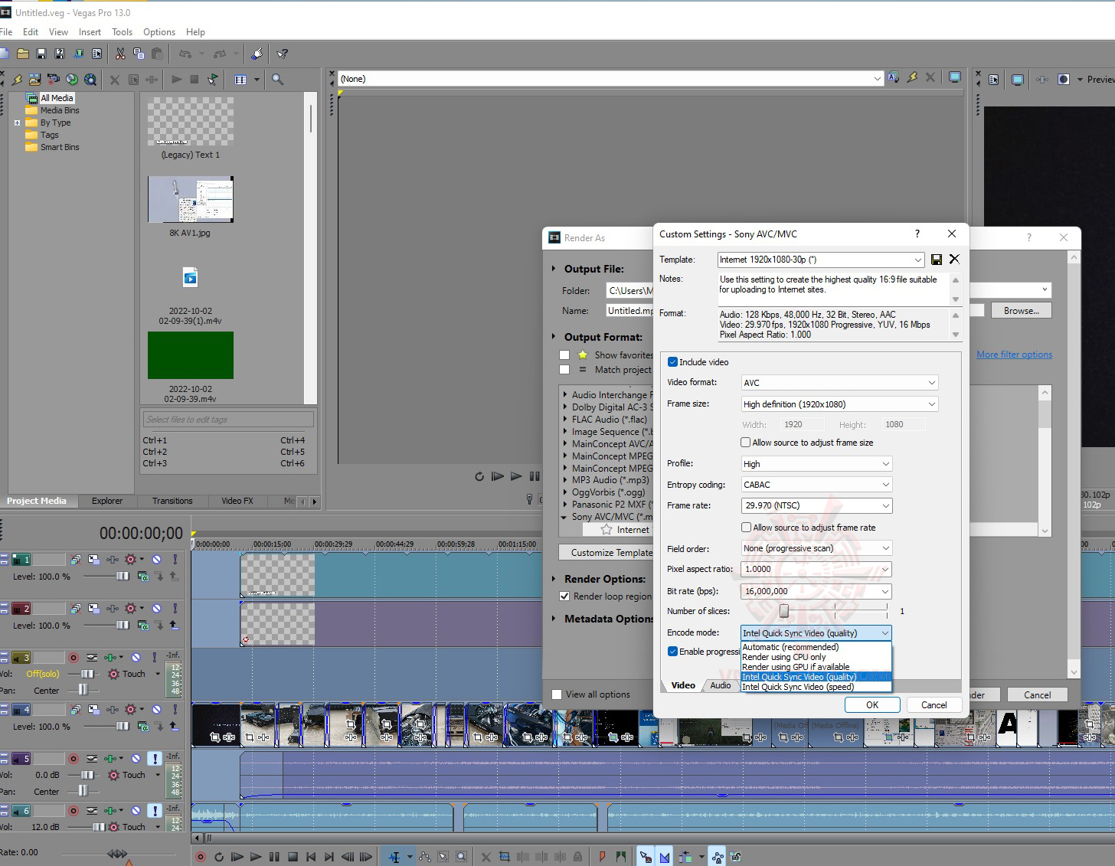The image size is (1115, 866).
Task: Select Automatic (recommended) encode mode
Action: point(816,647)
